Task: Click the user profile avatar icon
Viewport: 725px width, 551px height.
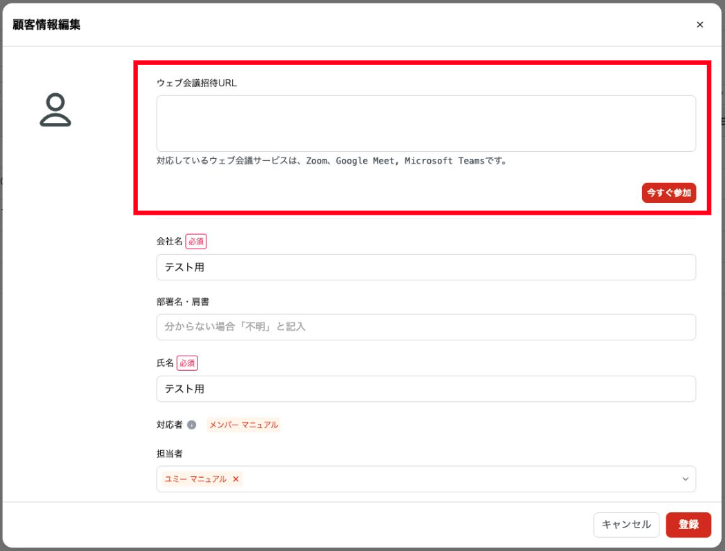Action: tap(55, 110)
